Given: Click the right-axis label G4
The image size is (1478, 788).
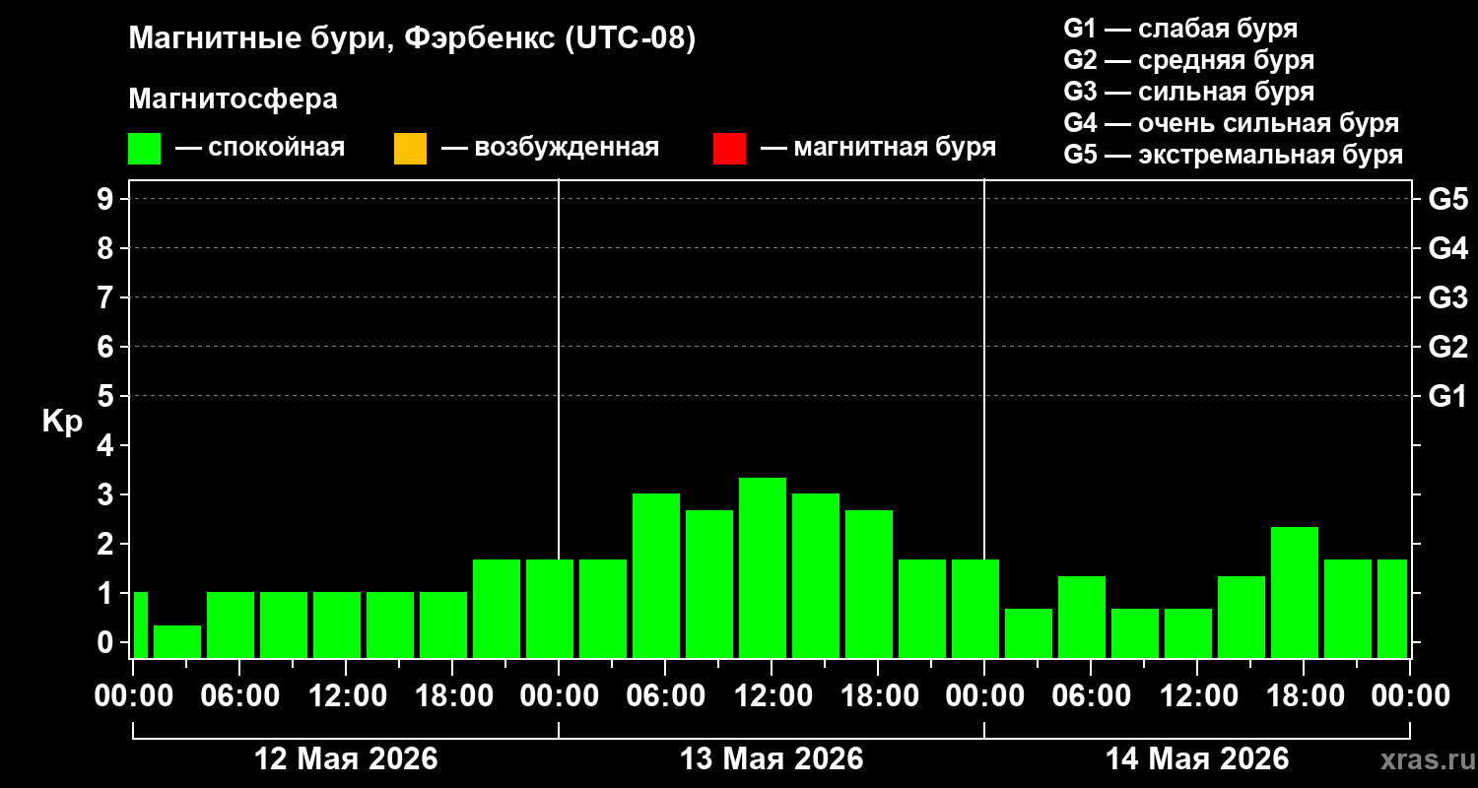Looking at the screenshot, I should click(1447, 248).
